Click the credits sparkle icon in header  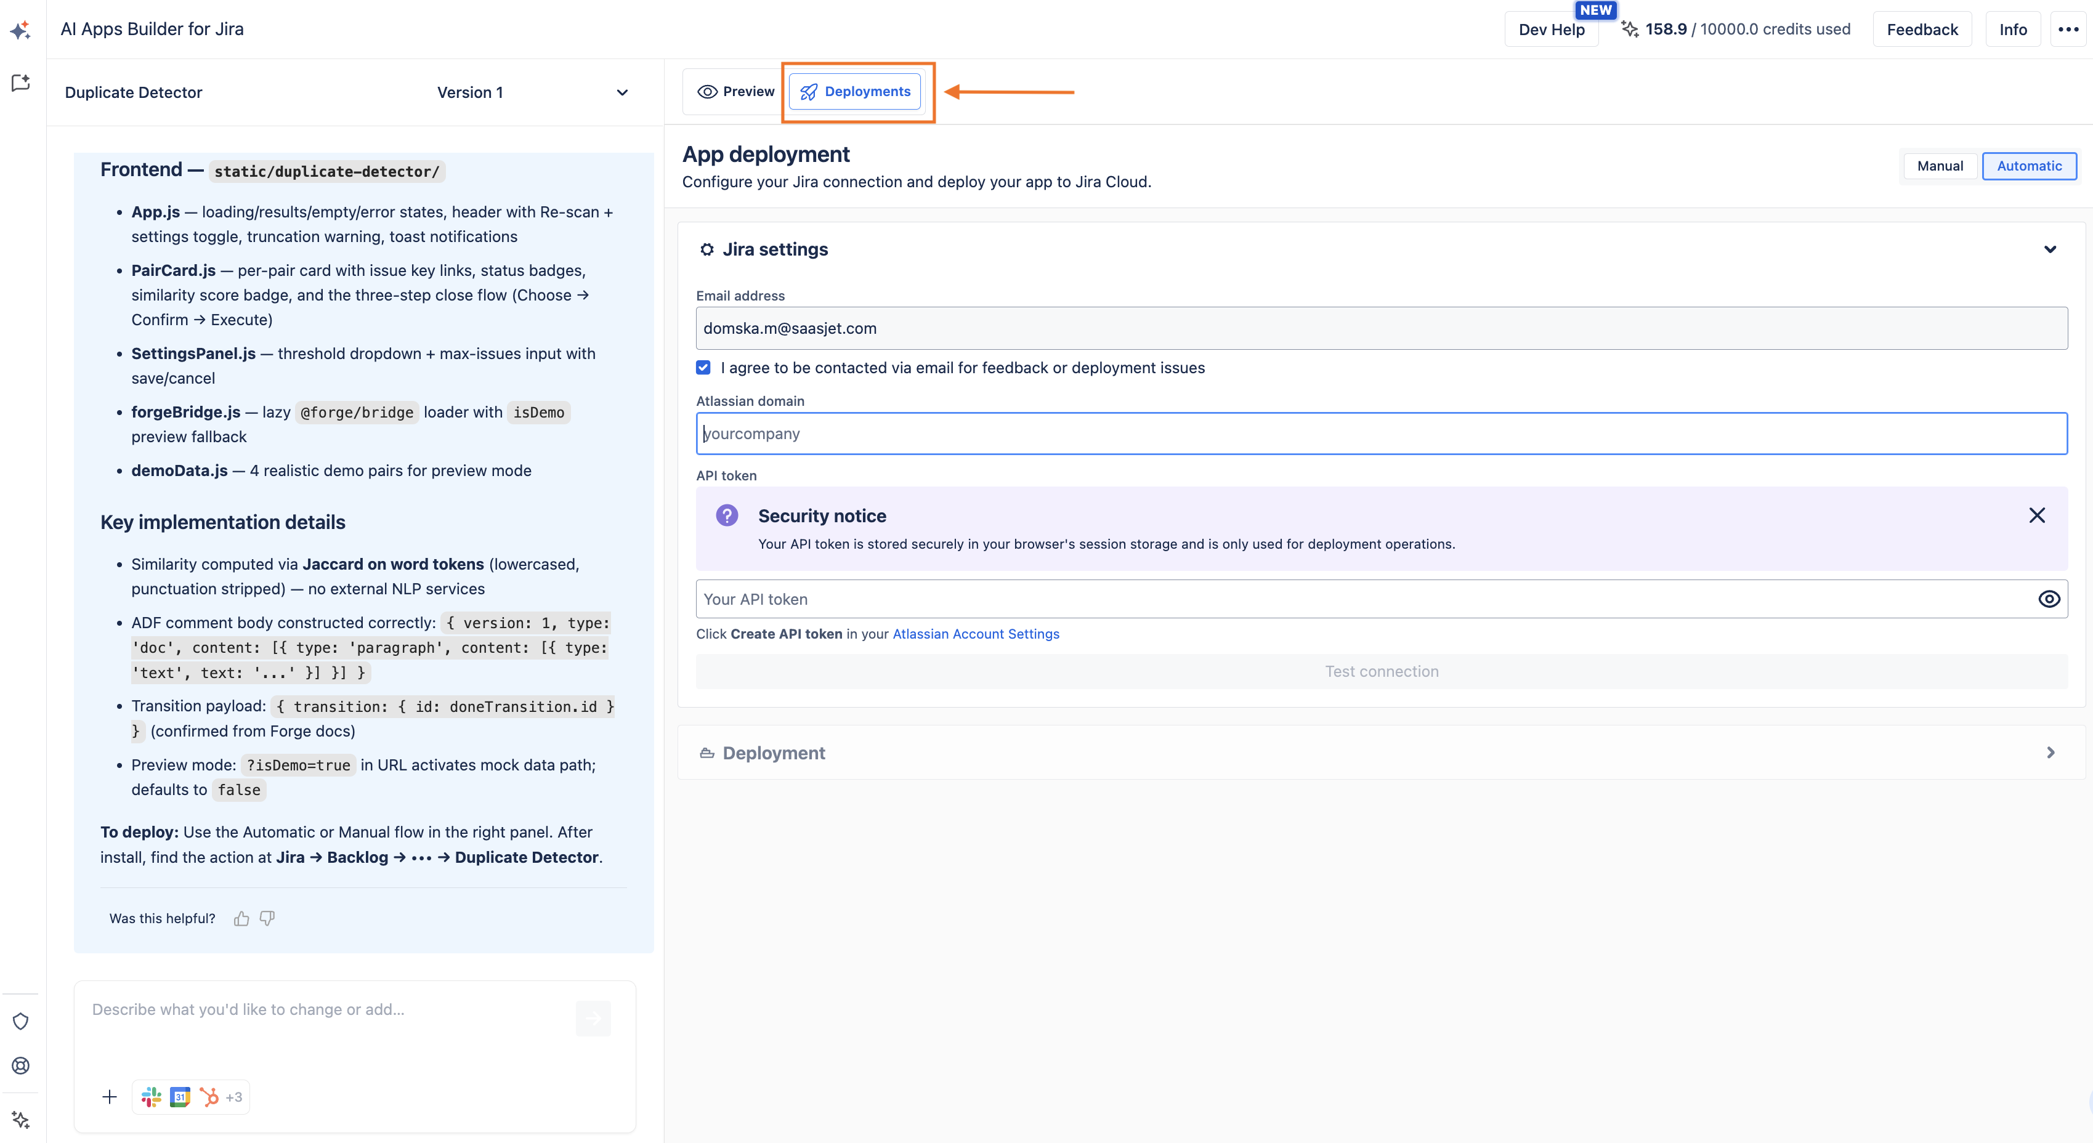tap(1629, 29)
